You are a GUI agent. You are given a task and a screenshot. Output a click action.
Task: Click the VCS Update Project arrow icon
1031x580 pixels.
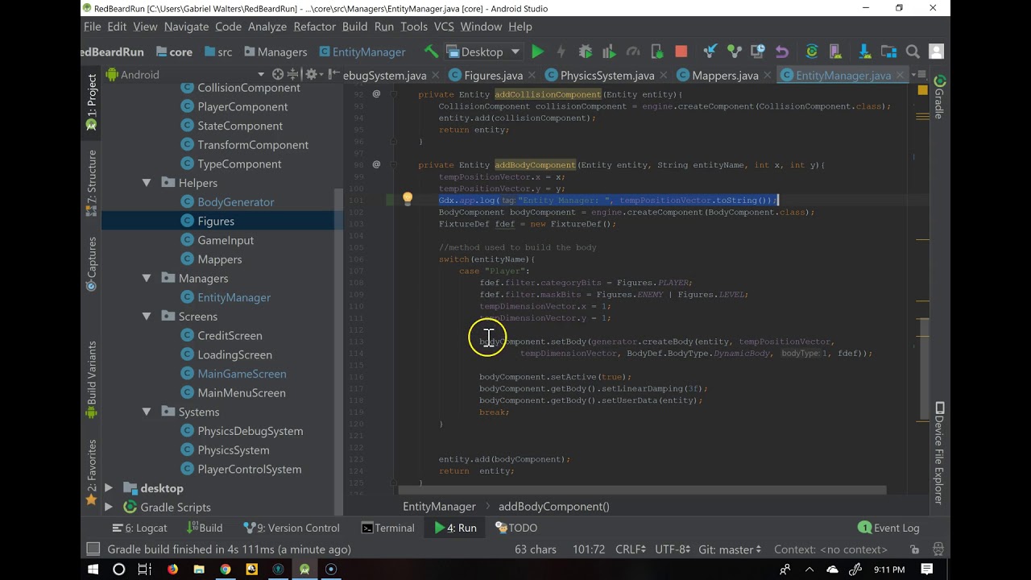710,52
